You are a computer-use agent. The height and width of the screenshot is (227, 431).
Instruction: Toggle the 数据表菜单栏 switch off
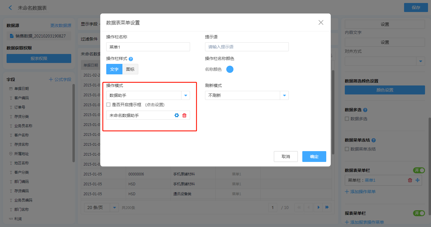419,170
